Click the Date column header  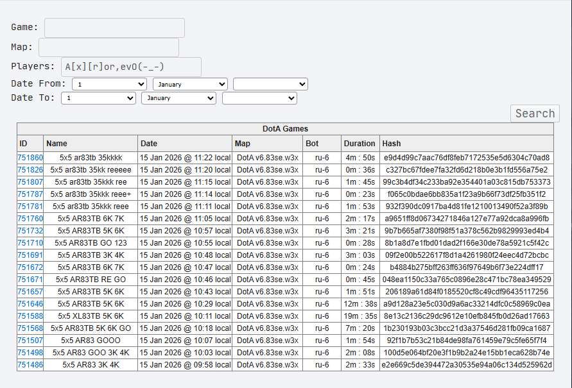(185, 144)
